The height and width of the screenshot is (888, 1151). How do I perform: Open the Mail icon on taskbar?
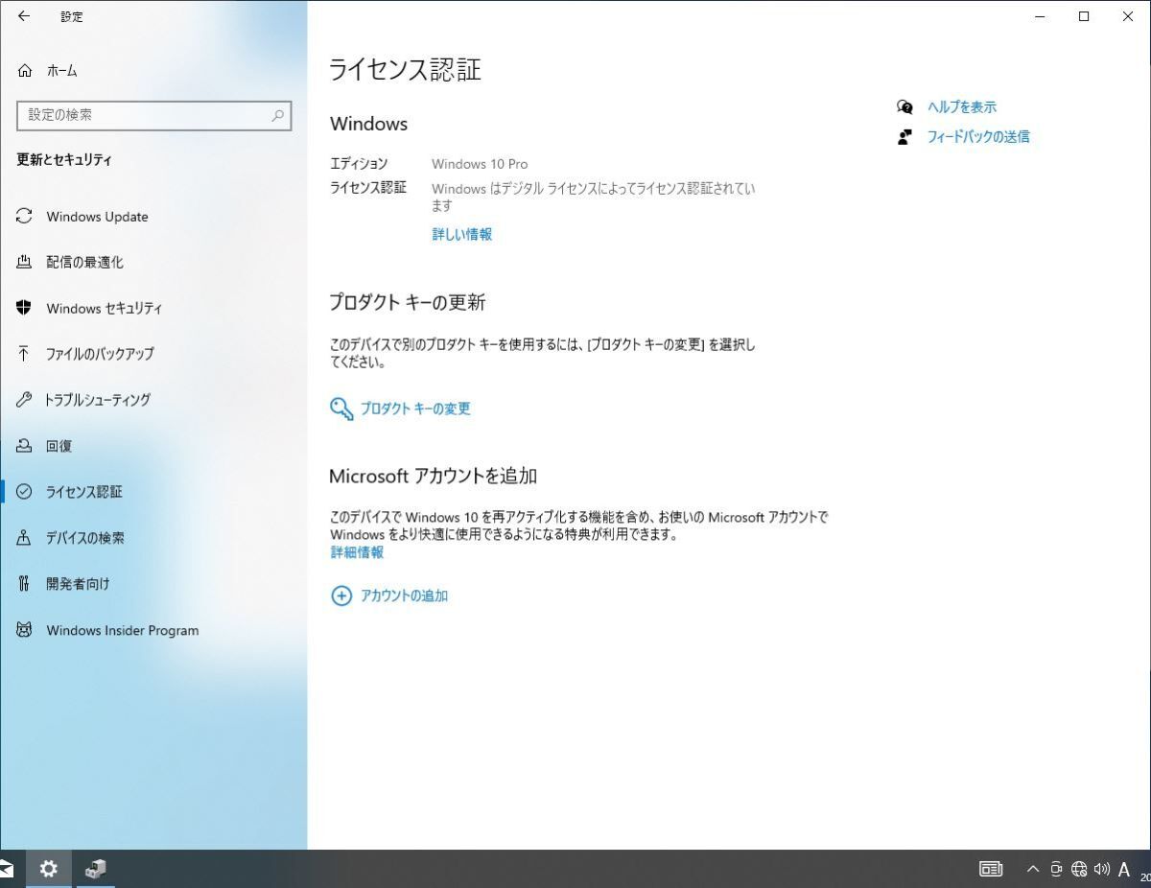[x=6, y=869]
